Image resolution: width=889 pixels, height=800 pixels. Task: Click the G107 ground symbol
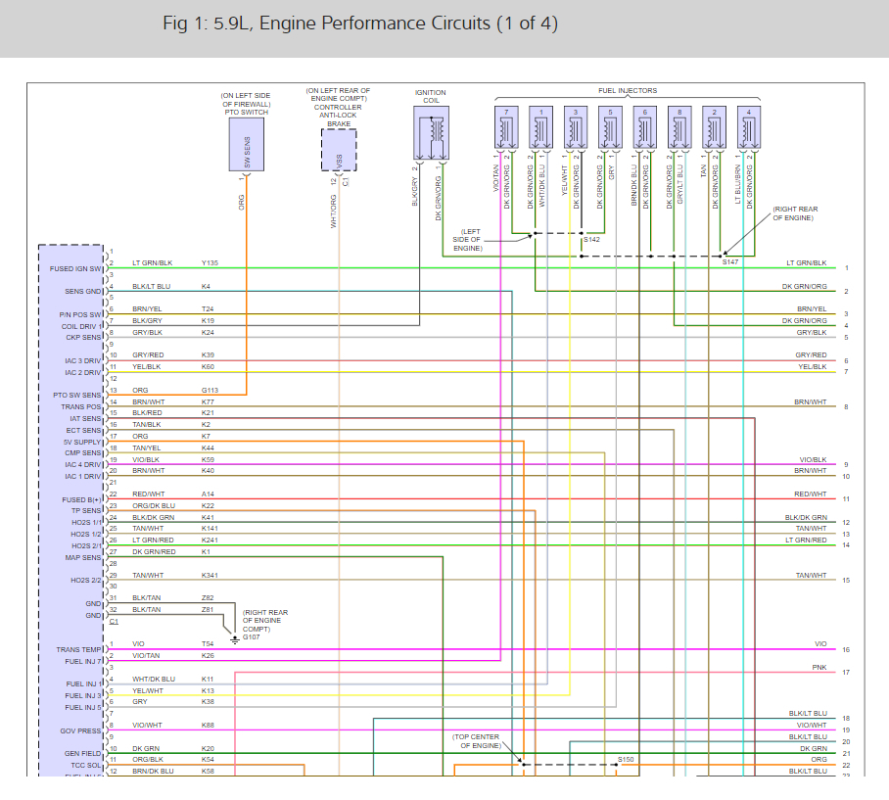(x=233, y=639)
